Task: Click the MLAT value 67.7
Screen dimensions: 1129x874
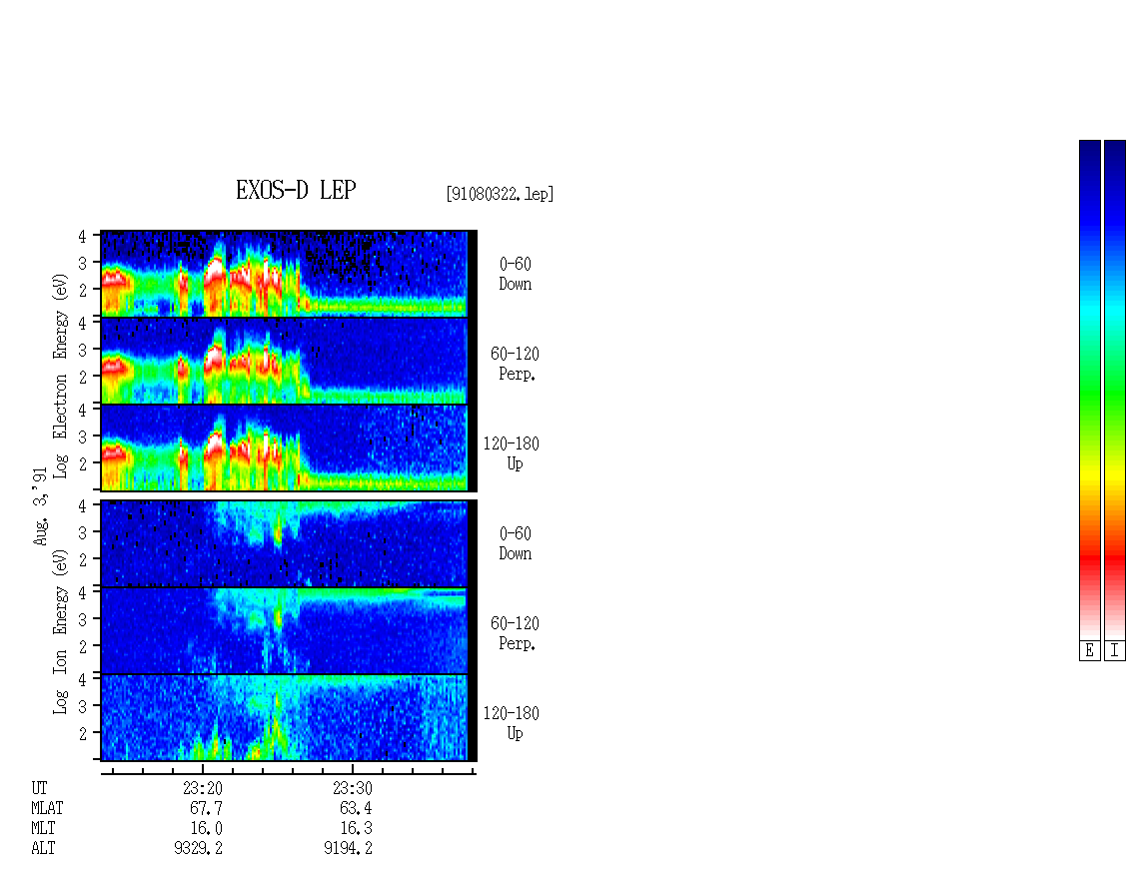Action: 206,808
